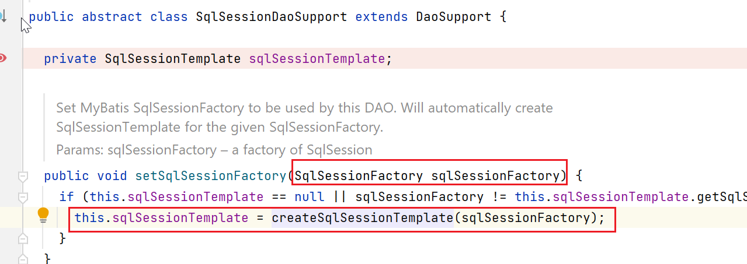The width and height of the screenshot is (747, 264).
Task: Click the SqlSessionTemplate type in field declaration
Action: point(173,58)
